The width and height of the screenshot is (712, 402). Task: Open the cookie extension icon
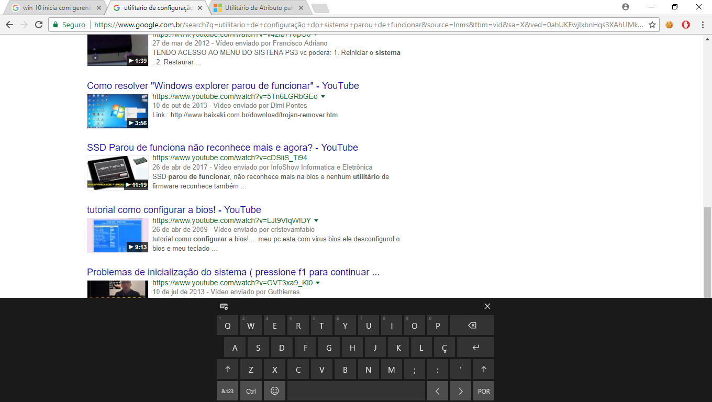pyautogui.click(x=669, y=25)
